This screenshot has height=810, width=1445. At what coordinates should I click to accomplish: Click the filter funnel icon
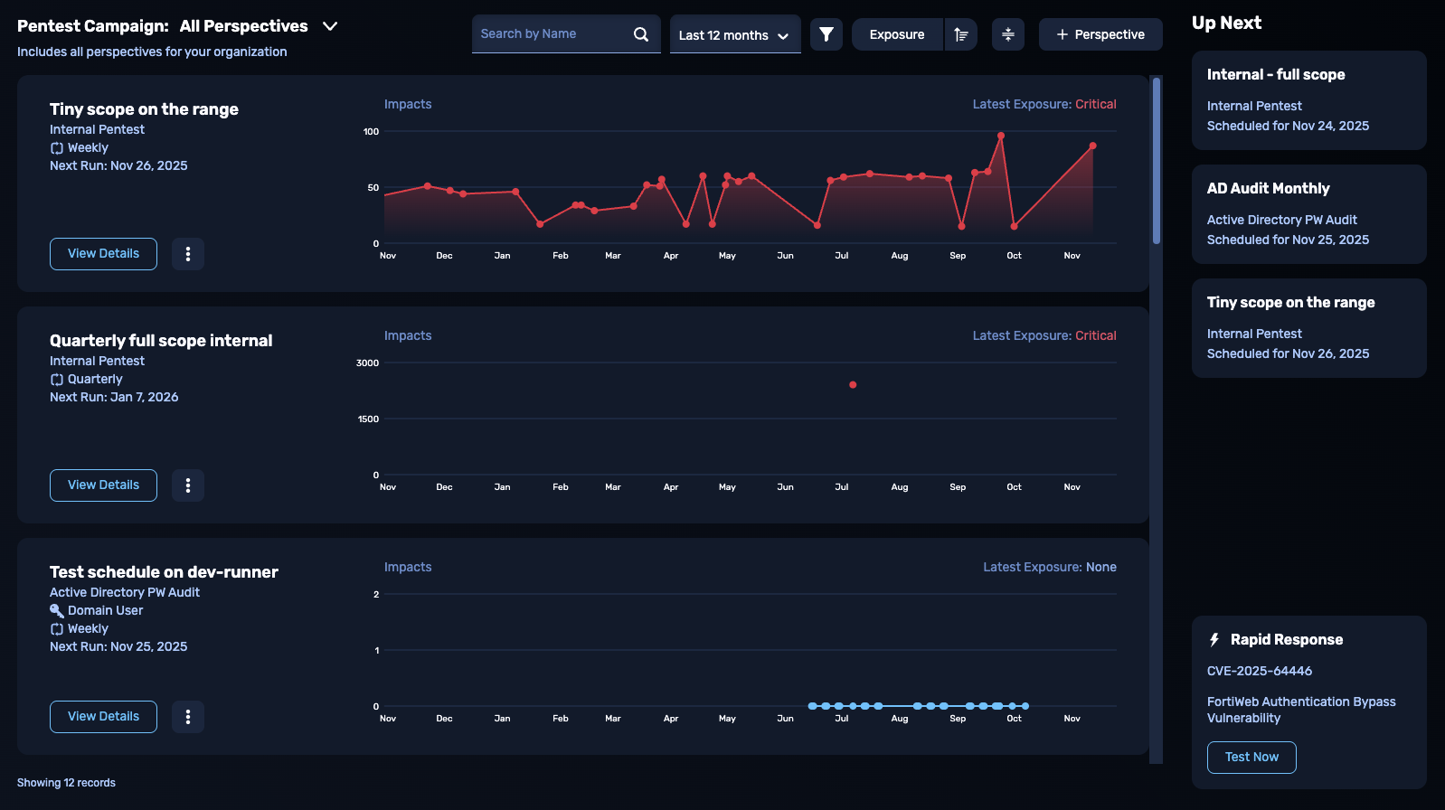pyautogui.click(x=826, y=34)
